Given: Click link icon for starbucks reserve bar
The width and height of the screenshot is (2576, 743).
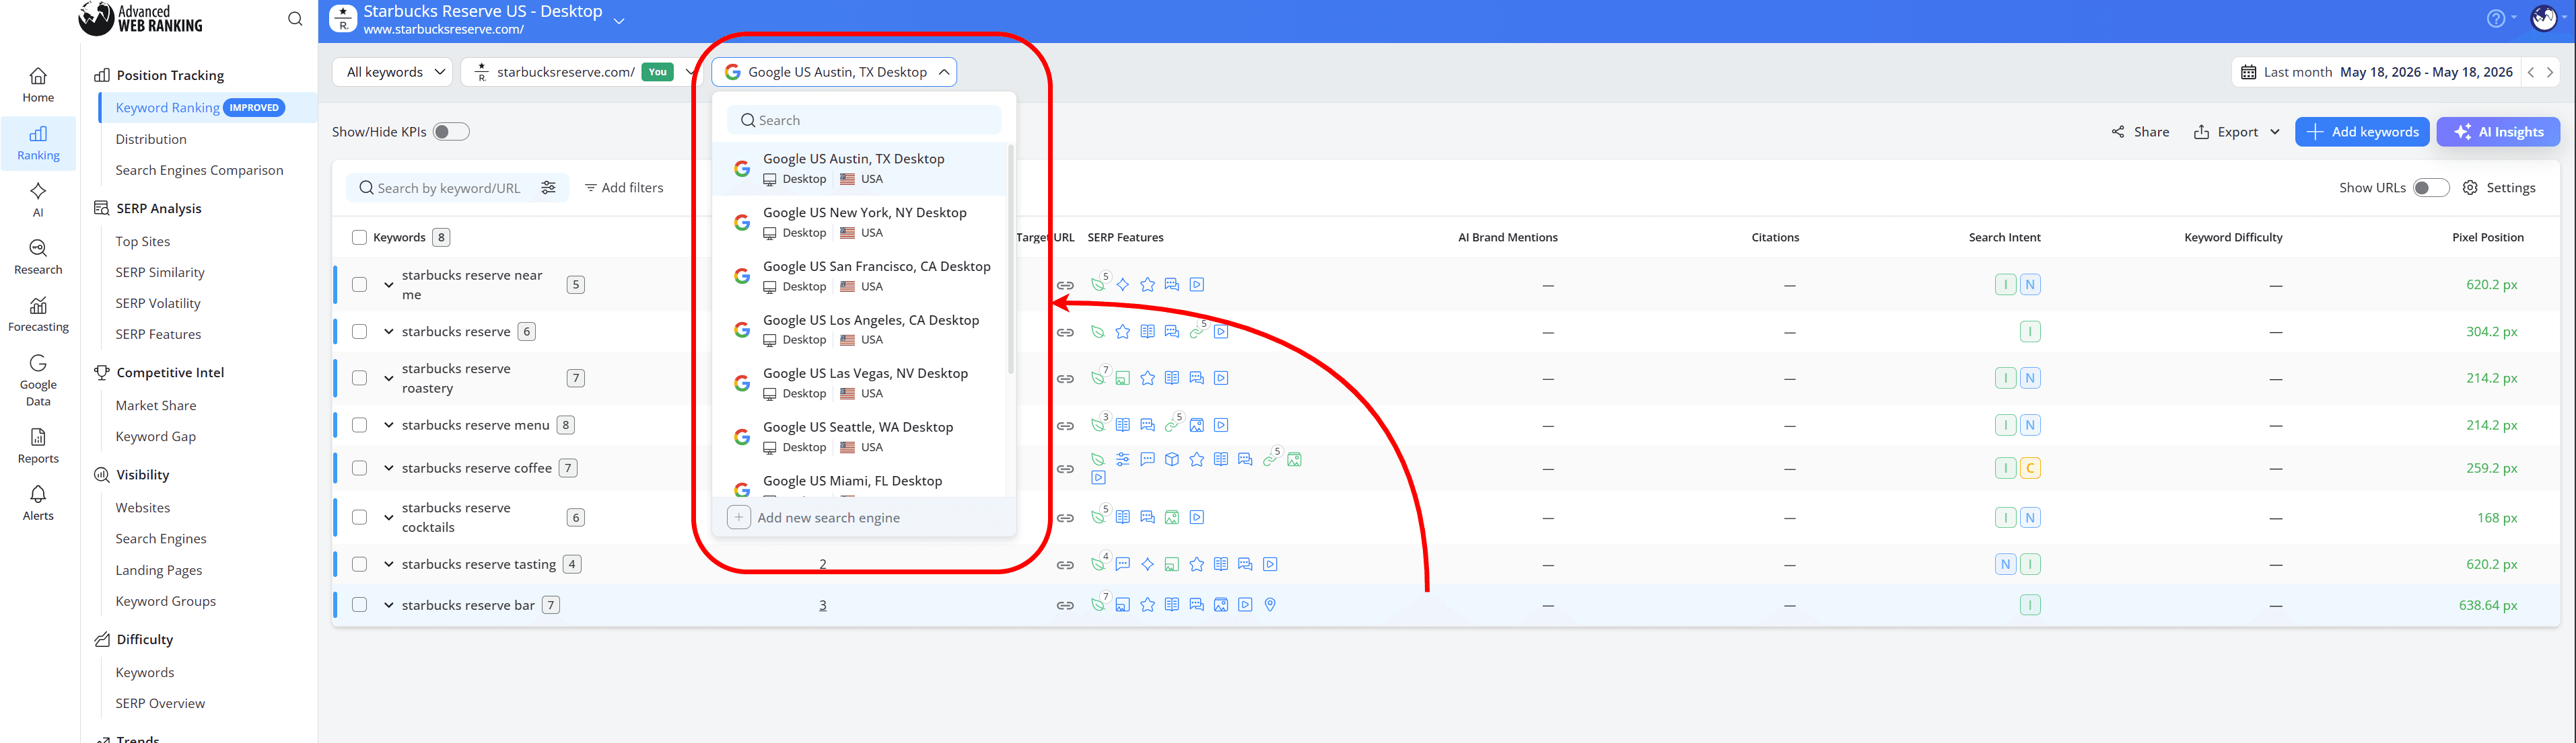Looking at the screenshot, I should click(1065, 605).
